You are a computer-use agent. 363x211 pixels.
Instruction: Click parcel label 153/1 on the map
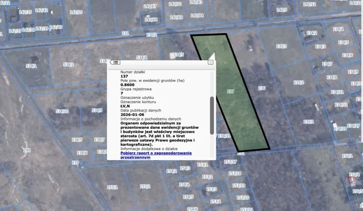203,165
